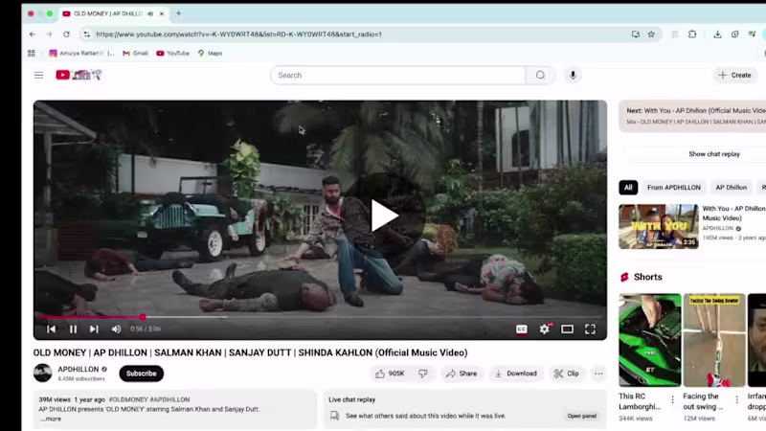Open the browser extensions puzzle icon

click(x=692, y=34)
